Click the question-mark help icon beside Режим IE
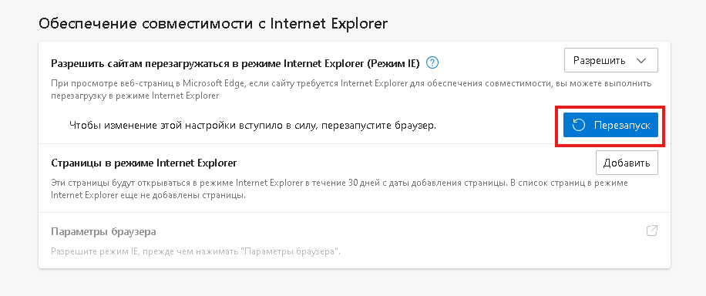The height and width of the screenshot is (296, 706). point(432,62)
